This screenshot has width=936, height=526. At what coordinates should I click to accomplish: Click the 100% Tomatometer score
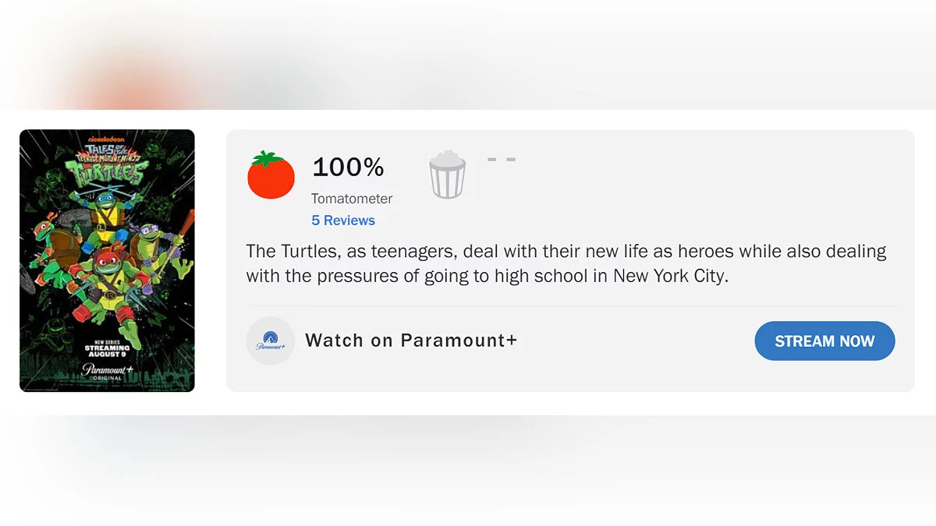tap(348, 167)
